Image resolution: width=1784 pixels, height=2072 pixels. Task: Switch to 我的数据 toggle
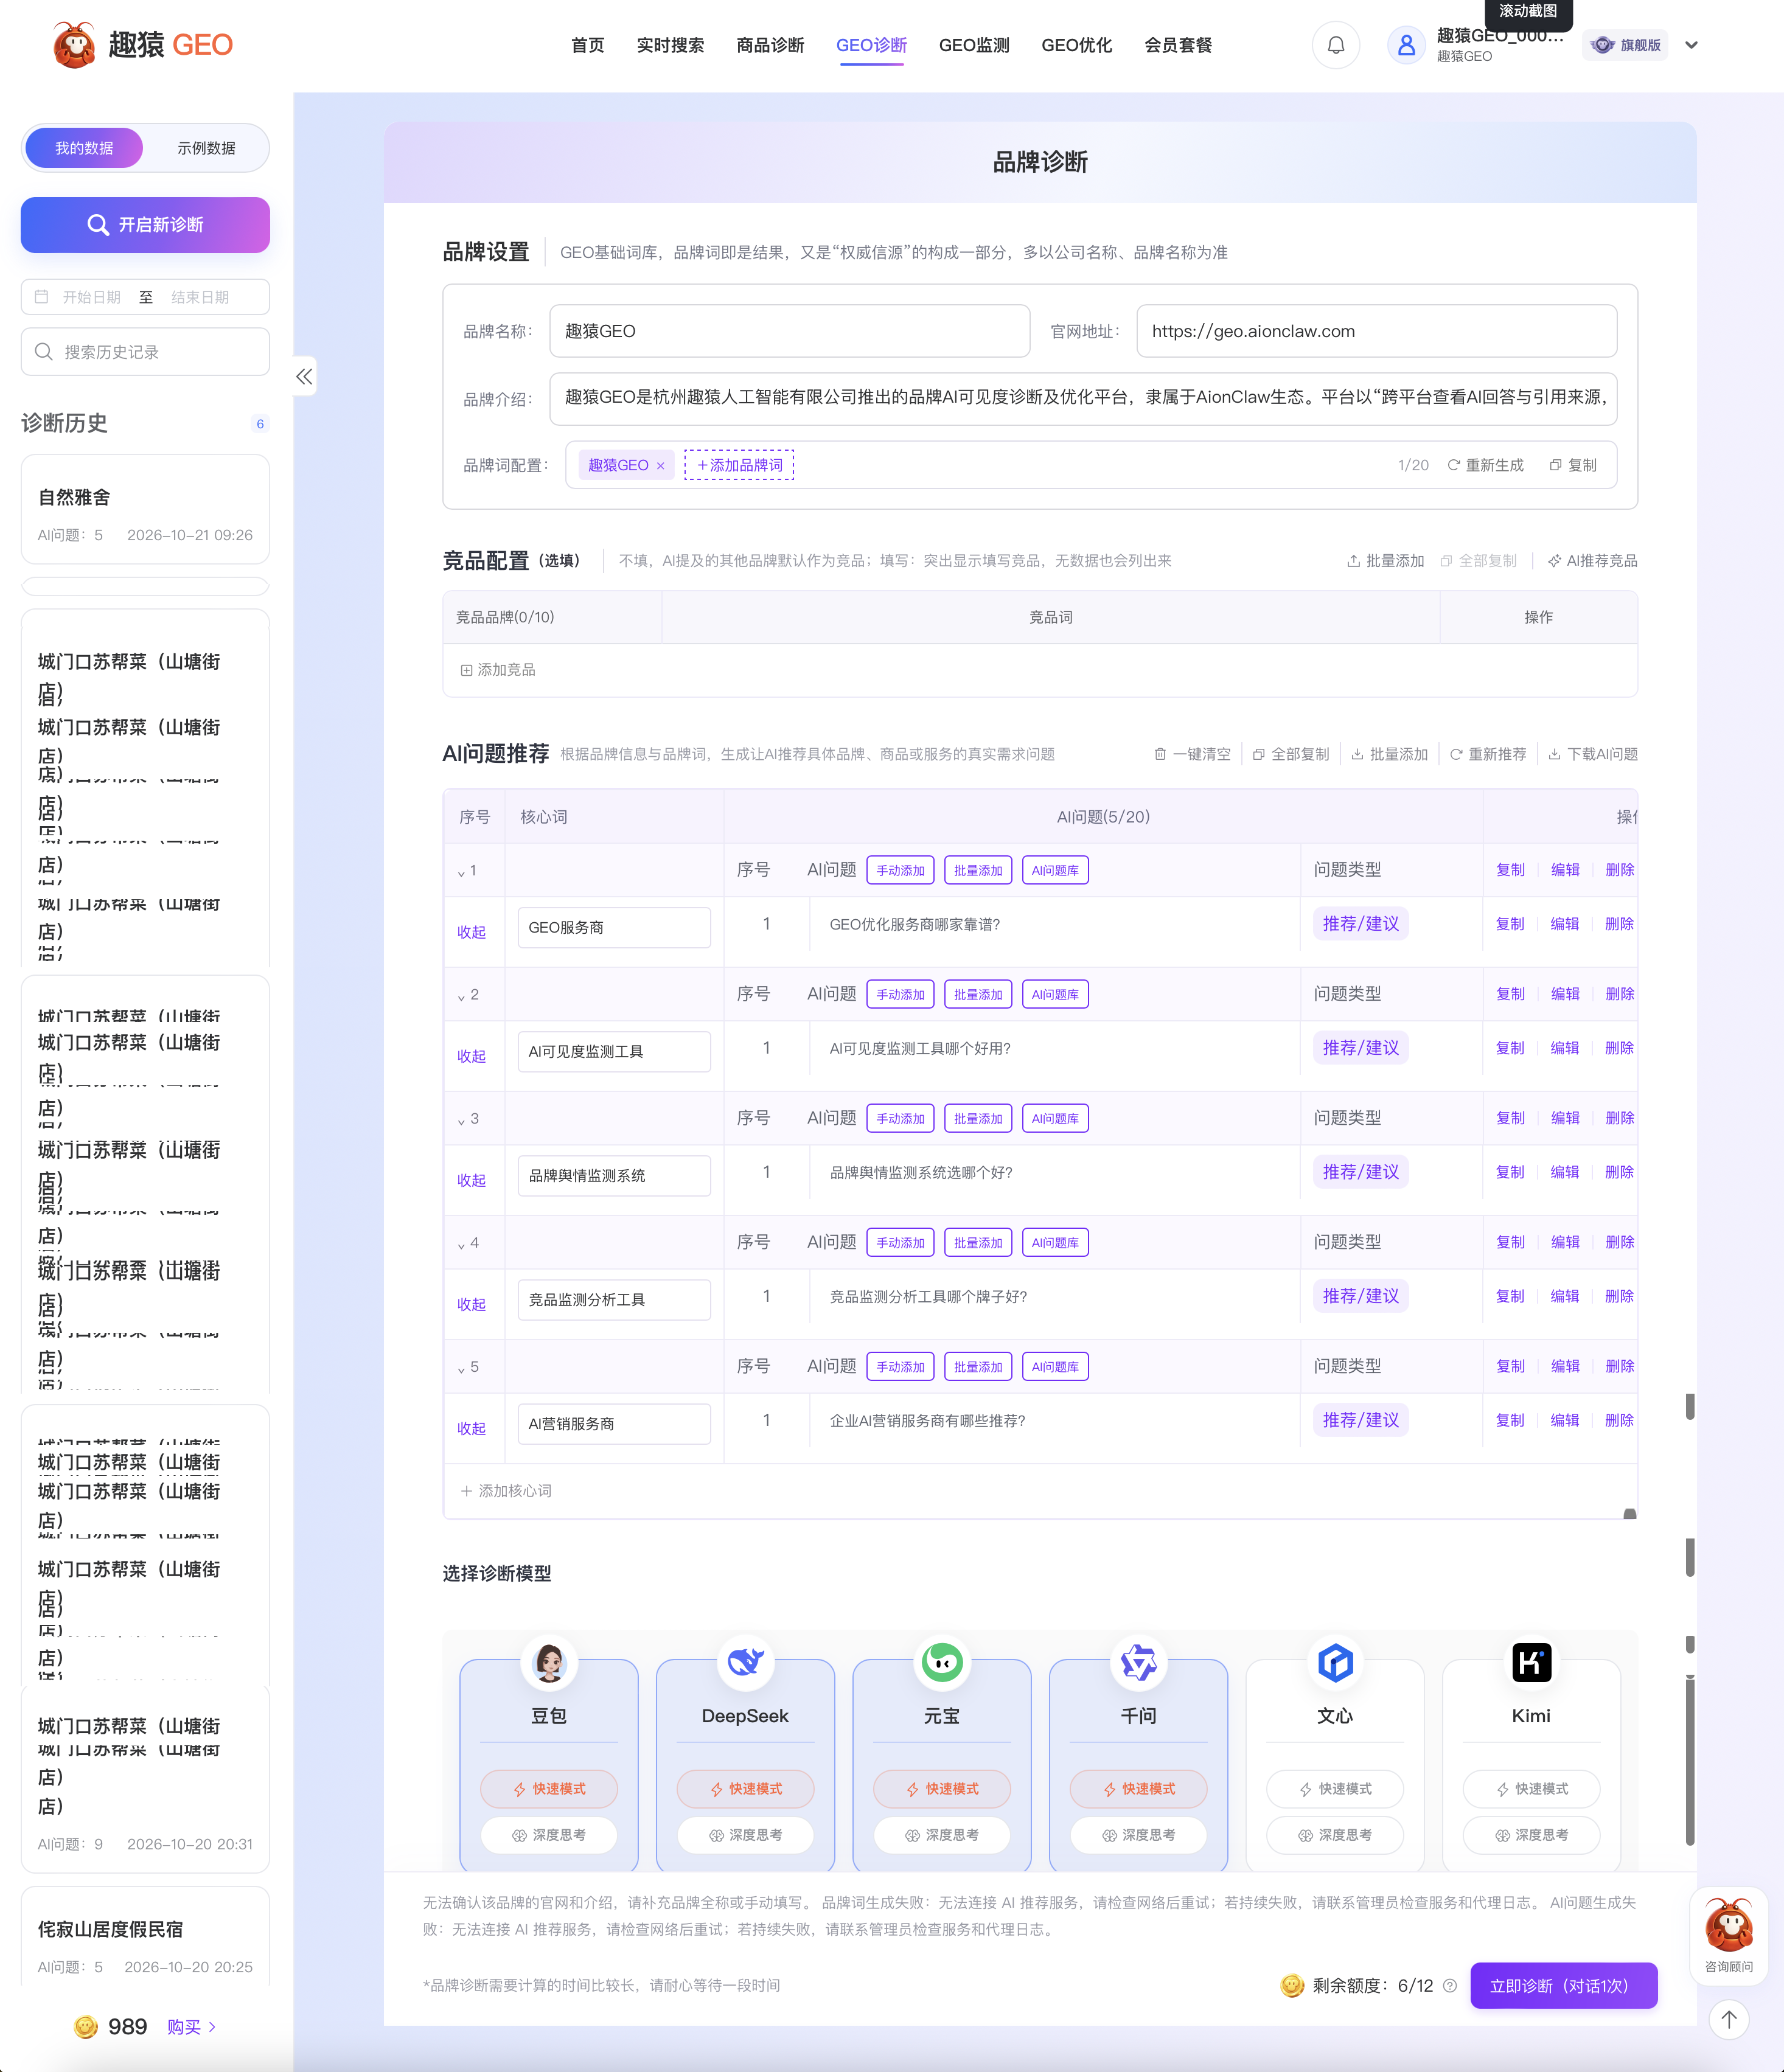click(84, 148)
